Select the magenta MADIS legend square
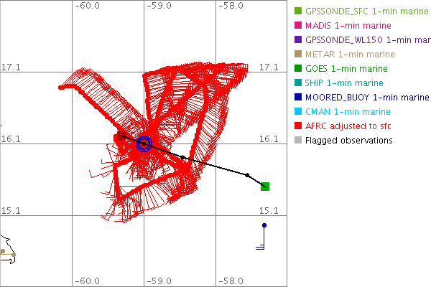 coord(298,26)
